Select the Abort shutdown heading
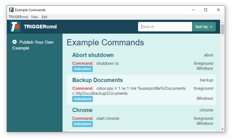The width and height of the screenshot is (232, 139). coord(93,55)
